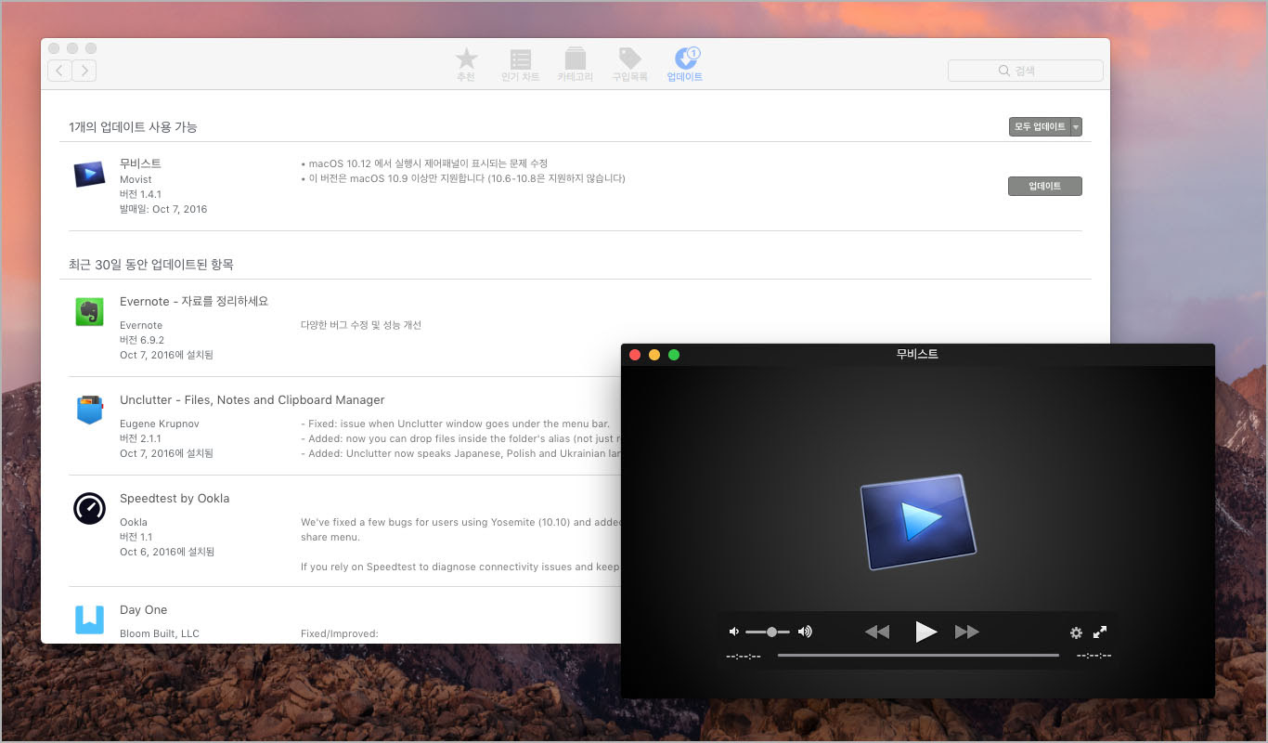Open the Evernote - 자료를 정리하세요 title
The width and height of the screenshot is (1268, 743).
click(194, 301)
